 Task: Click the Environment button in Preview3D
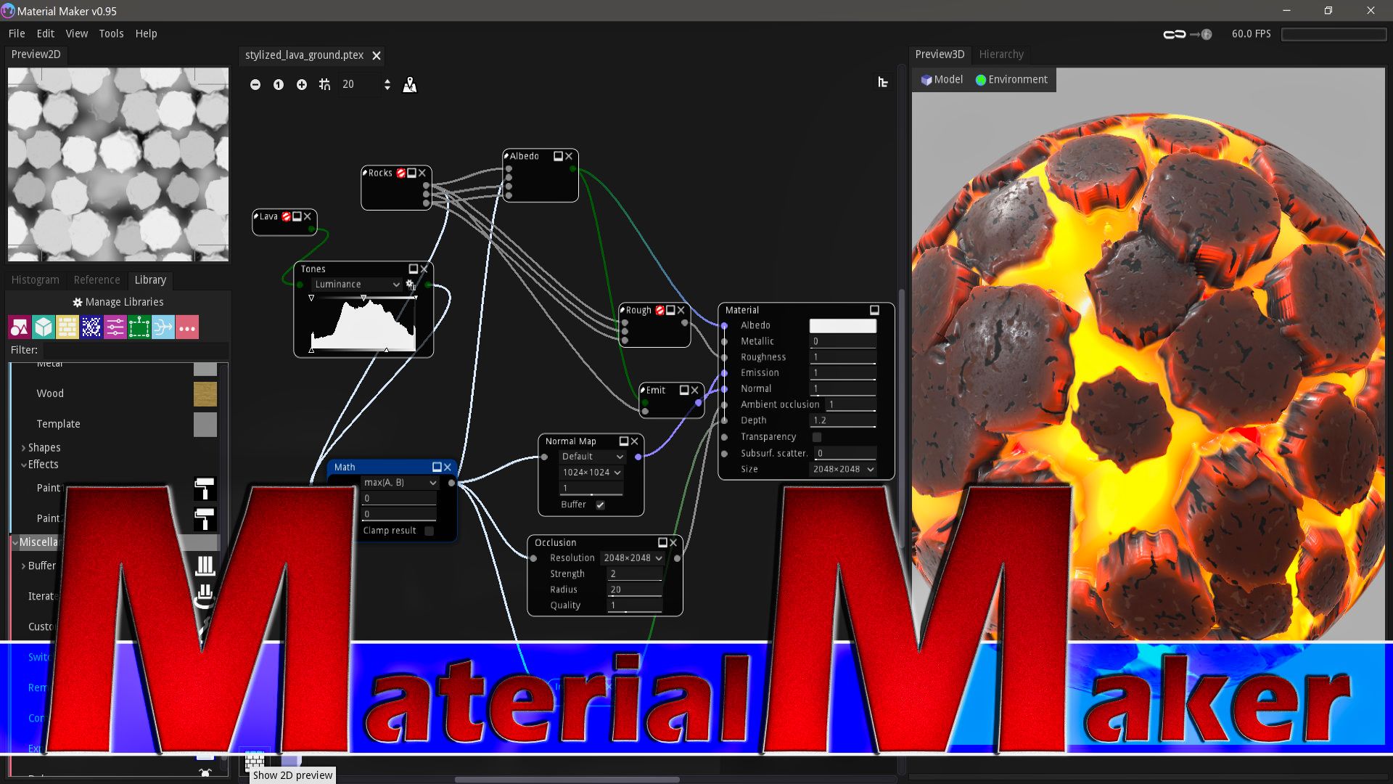tap(1011, 80)
